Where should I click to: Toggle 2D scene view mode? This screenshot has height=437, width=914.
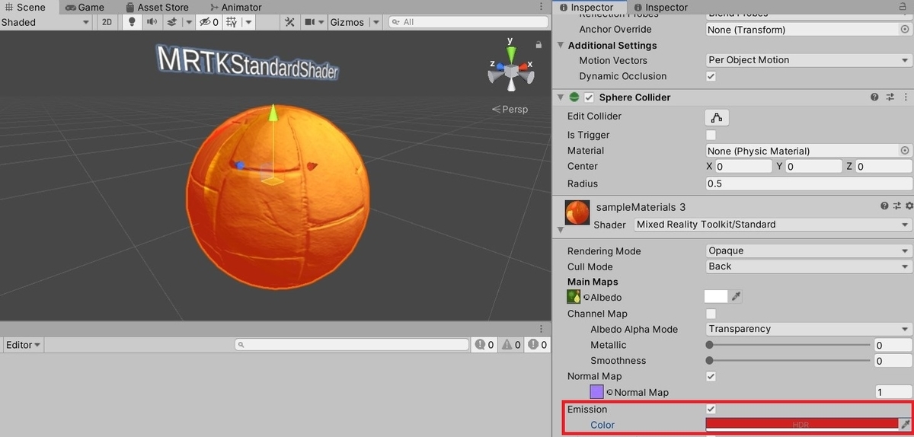[107, 22]
